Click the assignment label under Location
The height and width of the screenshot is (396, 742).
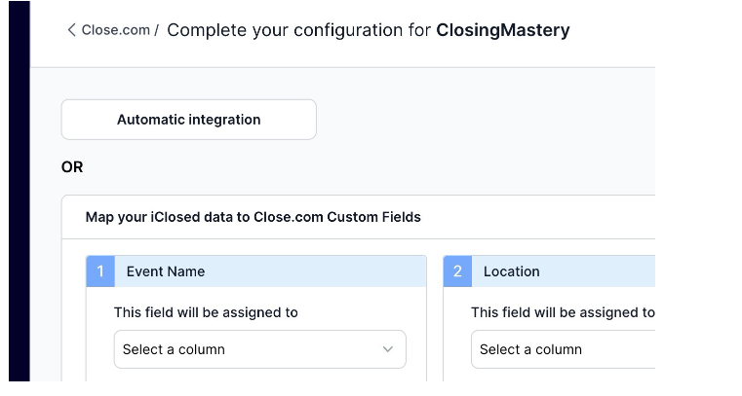(x=563, y=312)
